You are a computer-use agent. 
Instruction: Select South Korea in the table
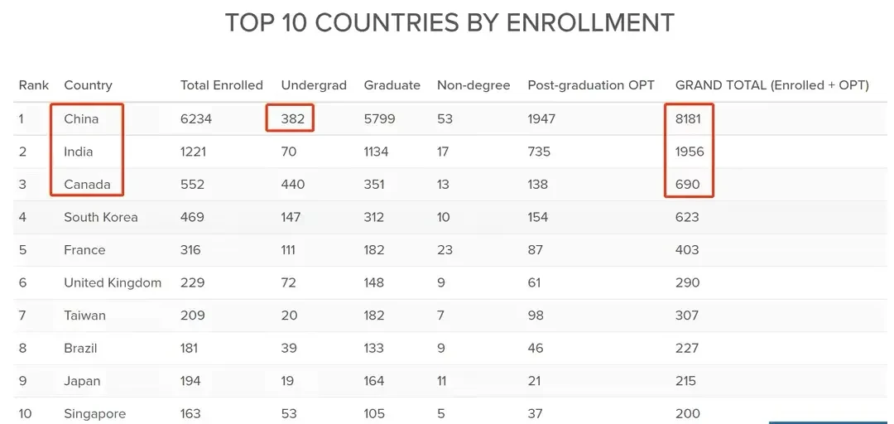[101, 218]
